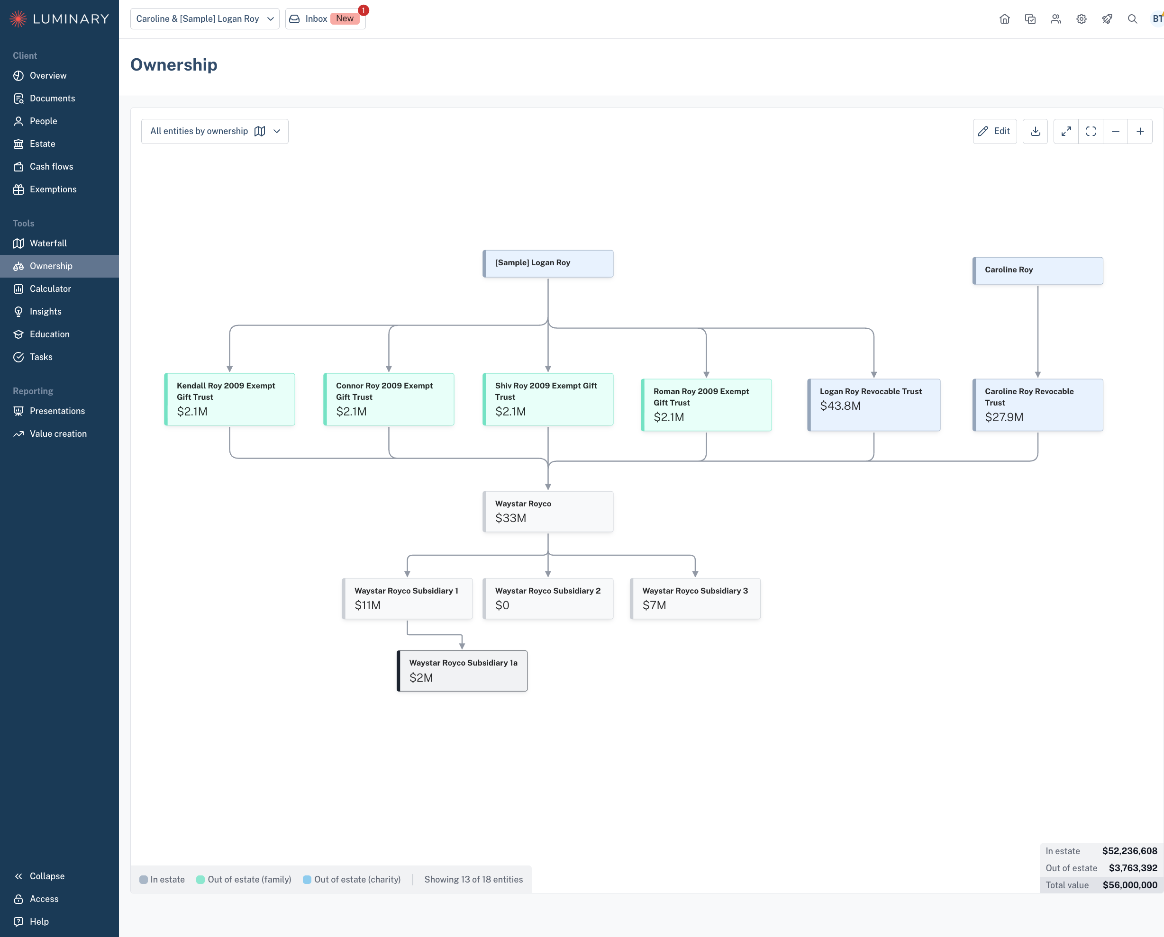Open the client selector Caroline & Logan Roy

coord(205,19)
